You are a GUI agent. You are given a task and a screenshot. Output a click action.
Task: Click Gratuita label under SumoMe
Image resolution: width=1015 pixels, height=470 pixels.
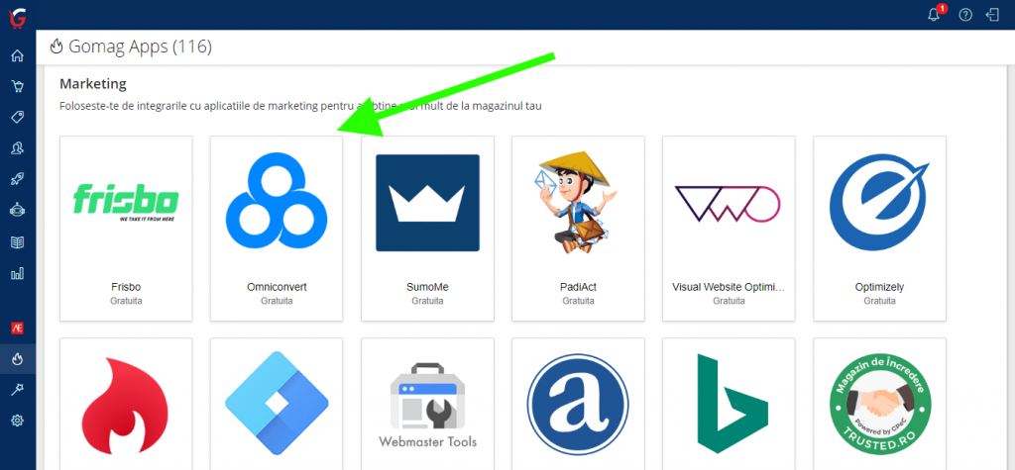(x=427, y=301)
